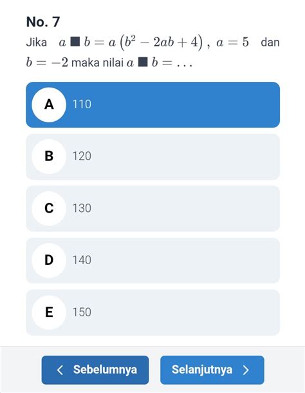Click the left chevron on Sebelumnya
This screenshot has height=393, width=305.
(x=60, y=370)
